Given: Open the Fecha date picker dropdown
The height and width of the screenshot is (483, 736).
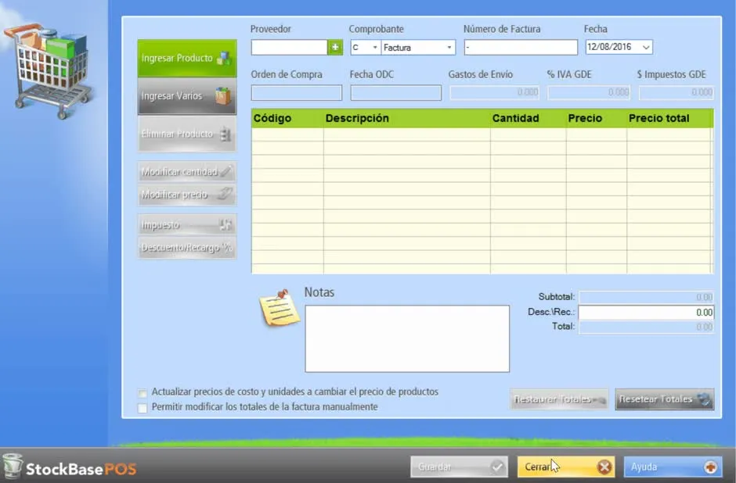Looking at the screenshot, I should pos(646,48).
